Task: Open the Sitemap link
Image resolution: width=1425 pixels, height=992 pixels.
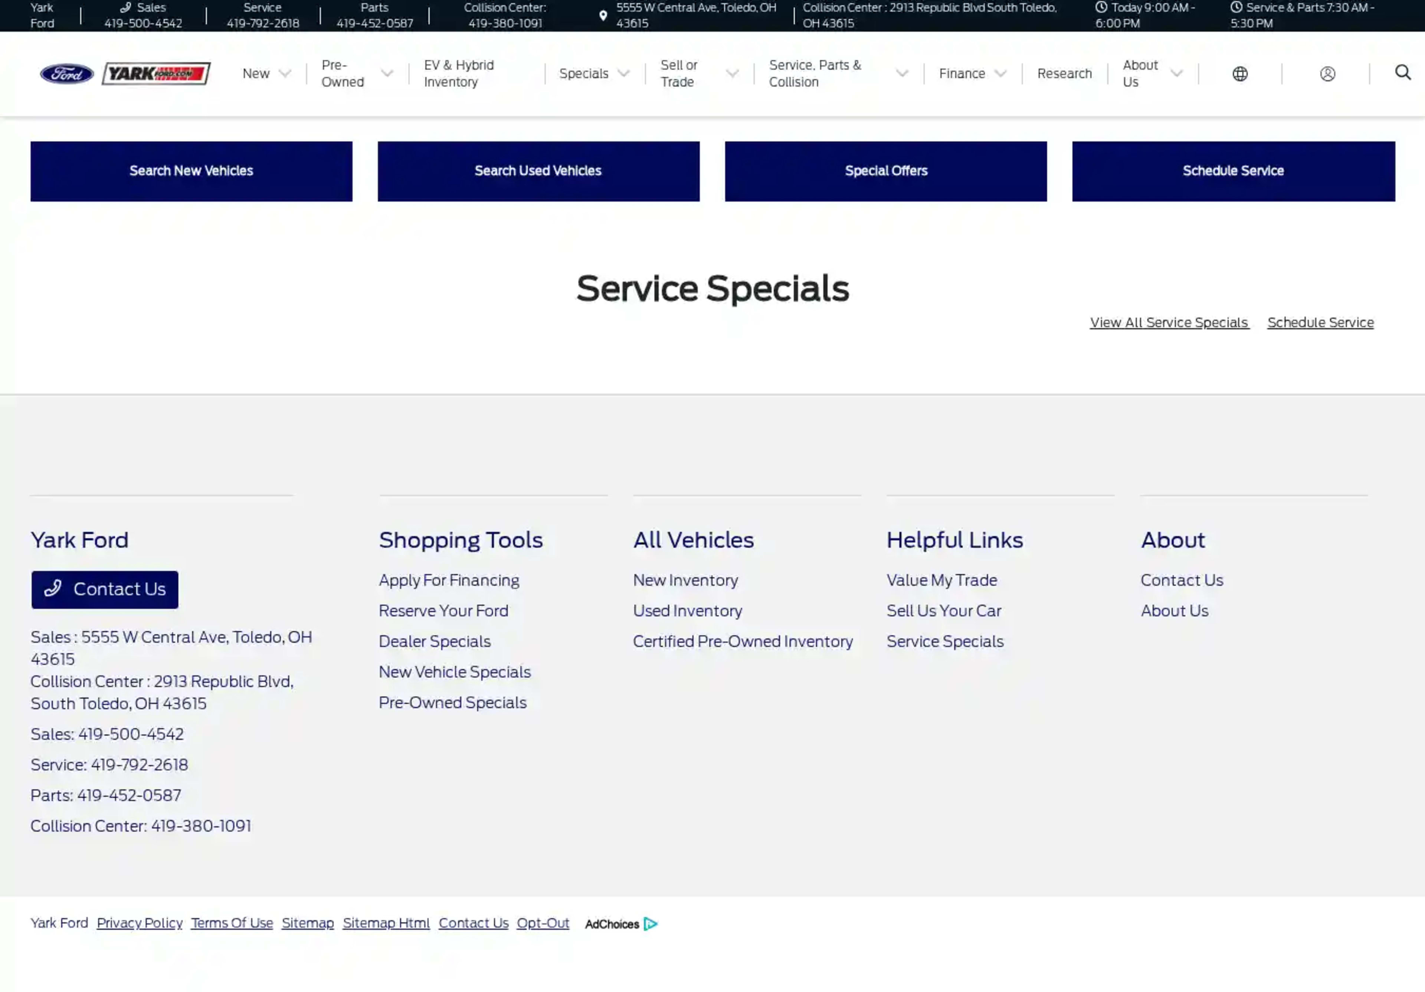Action: click(308, 923)
